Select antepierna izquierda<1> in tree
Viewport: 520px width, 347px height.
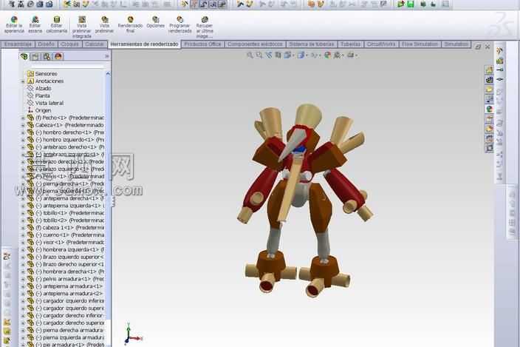pos(65,206)
